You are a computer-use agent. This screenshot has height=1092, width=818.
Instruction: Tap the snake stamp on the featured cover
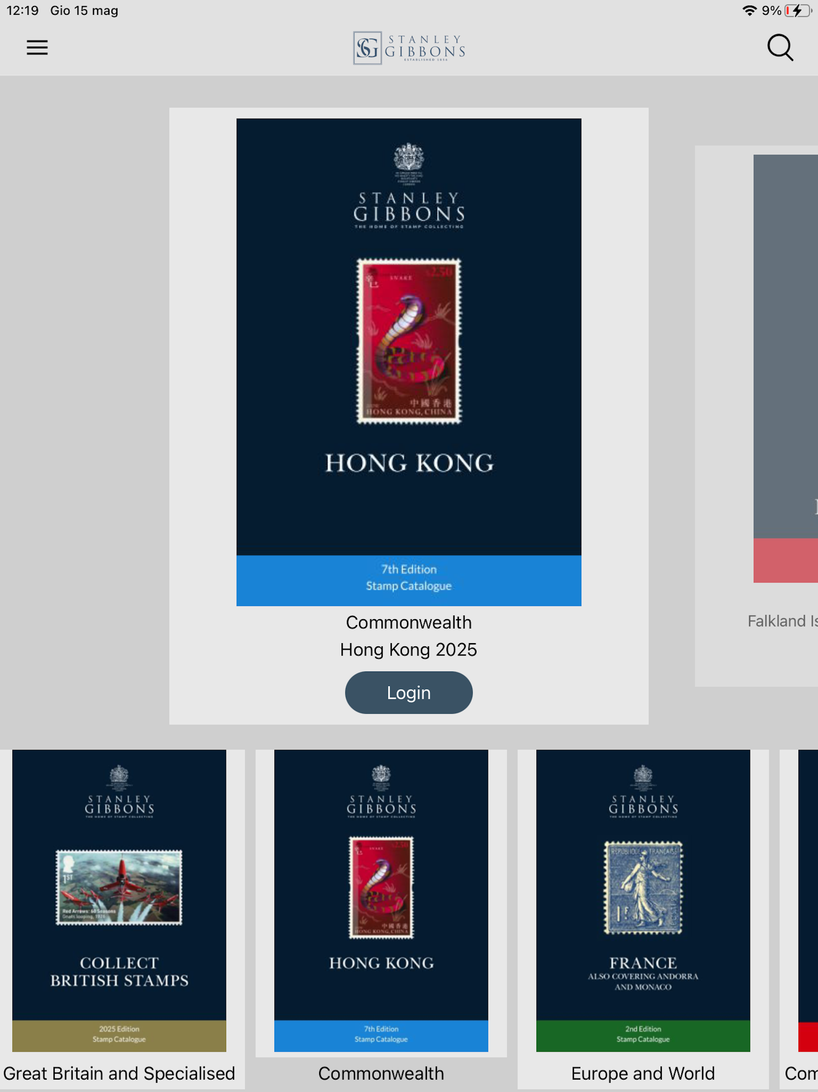409,341
